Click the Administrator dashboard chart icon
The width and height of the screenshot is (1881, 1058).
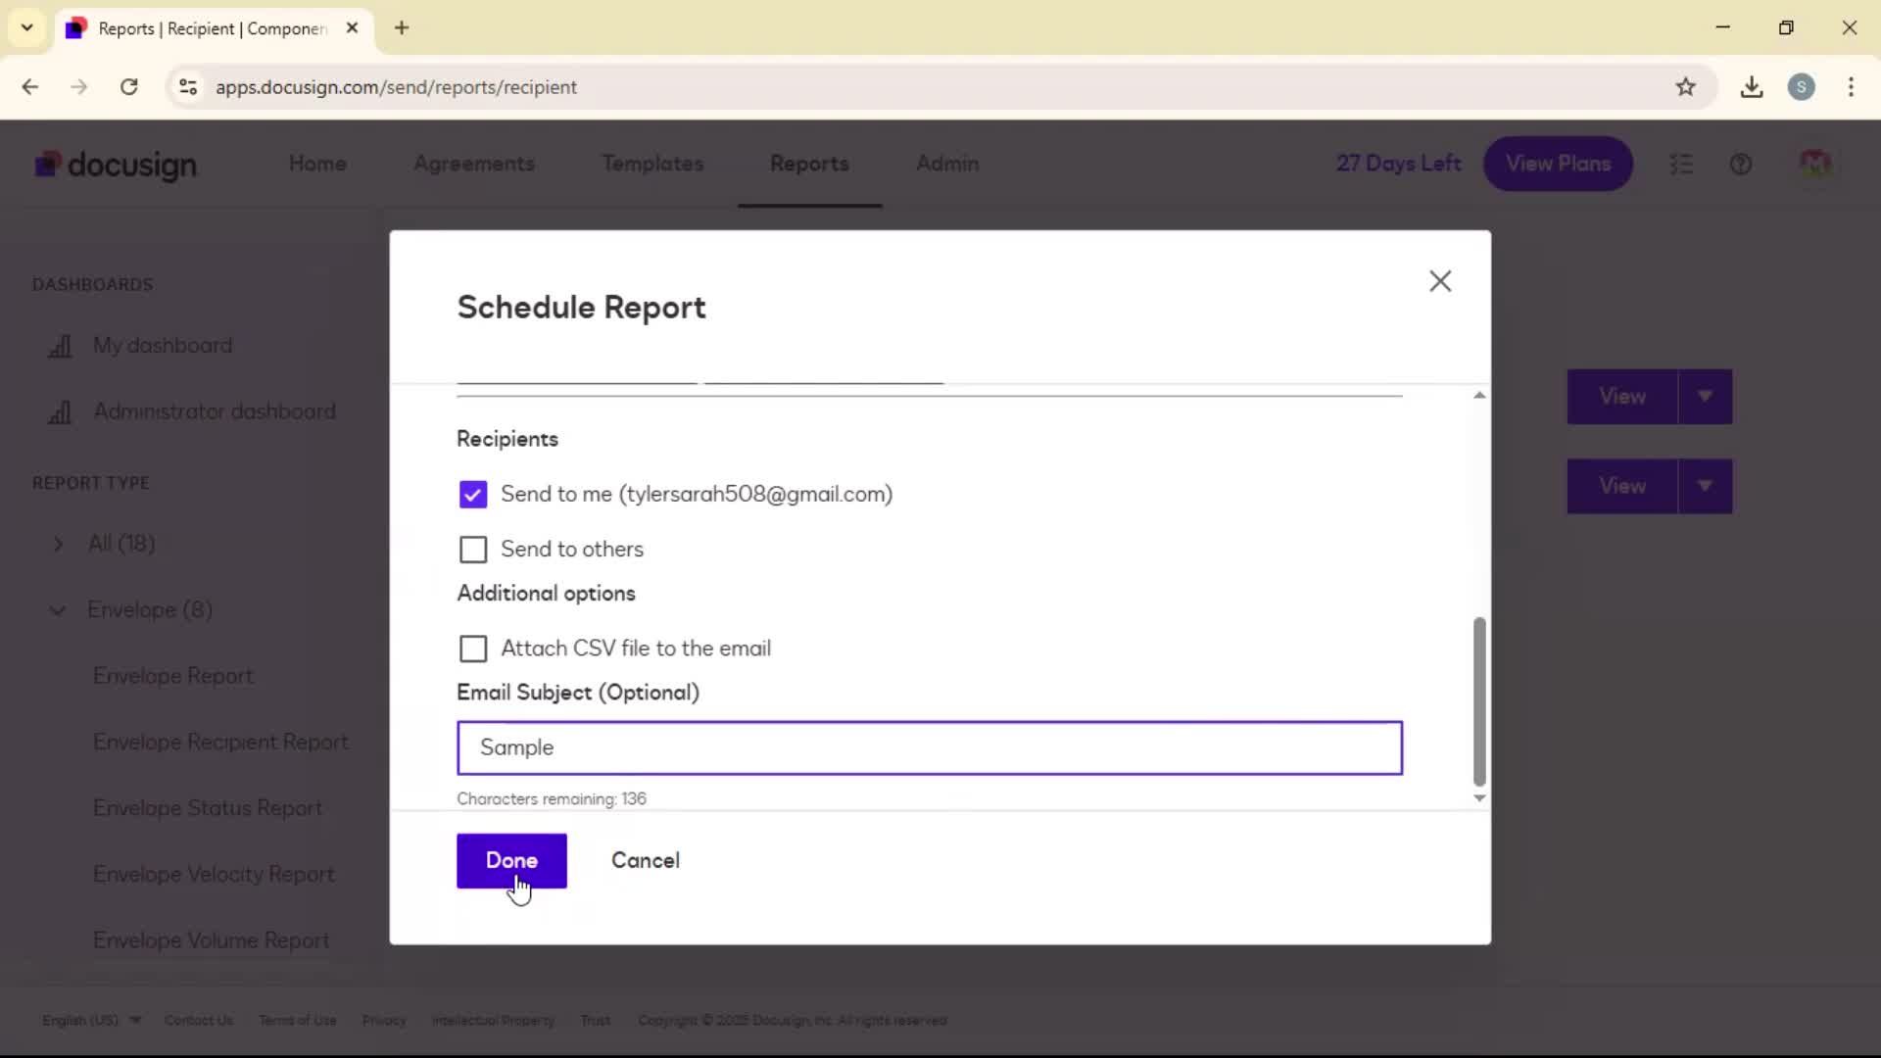coord(60,412)
